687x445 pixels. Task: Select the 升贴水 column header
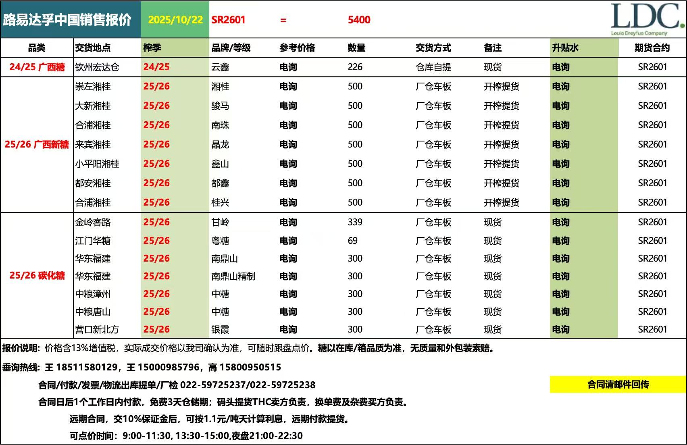tap(565, 48)
